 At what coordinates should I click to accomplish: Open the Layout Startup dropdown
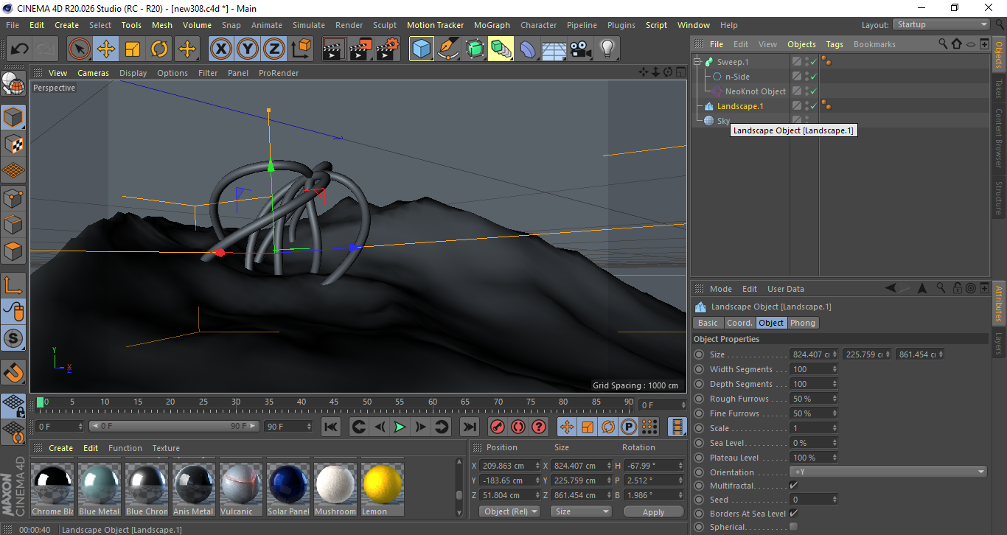coord(941,25)
